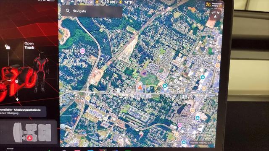Tap the 74°F temperature readout
Screen dimensions: 269x151
[x=126, y=2]
